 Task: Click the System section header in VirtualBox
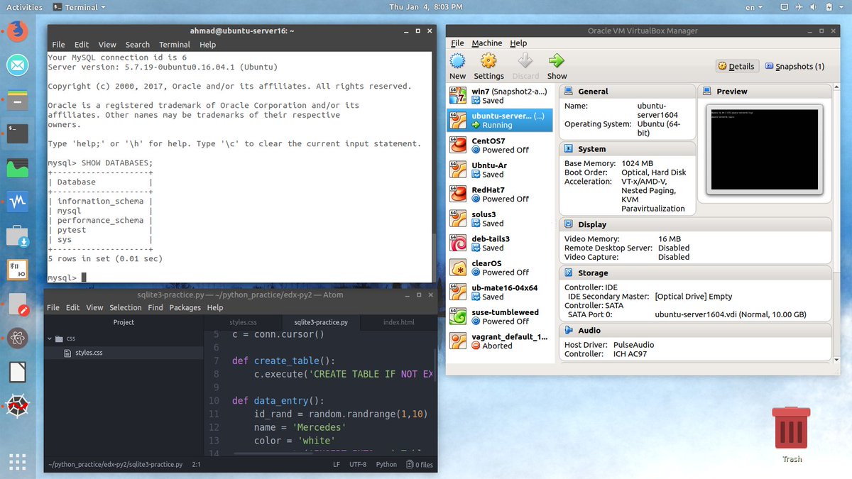(x=628, y=149)
